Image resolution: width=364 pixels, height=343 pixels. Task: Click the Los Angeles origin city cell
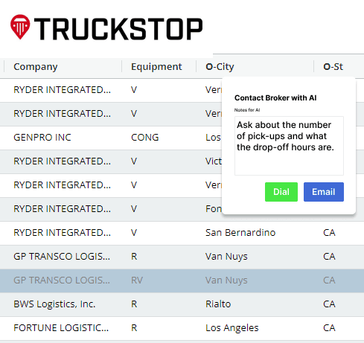(232, 328)
